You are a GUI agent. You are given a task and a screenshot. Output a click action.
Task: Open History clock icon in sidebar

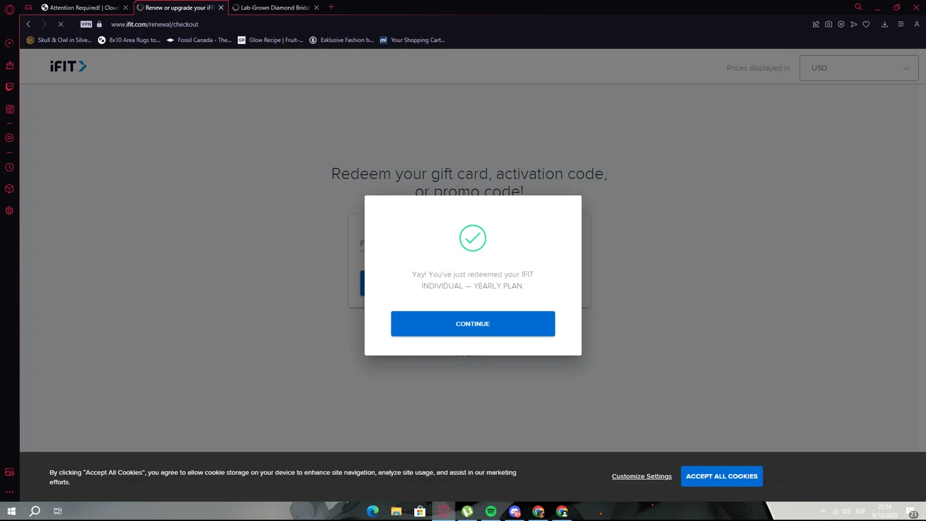(9, 167)
